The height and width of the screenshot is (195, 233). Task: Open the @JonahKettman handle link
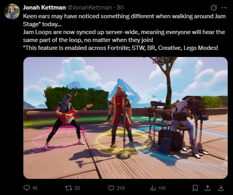(90, 8)
